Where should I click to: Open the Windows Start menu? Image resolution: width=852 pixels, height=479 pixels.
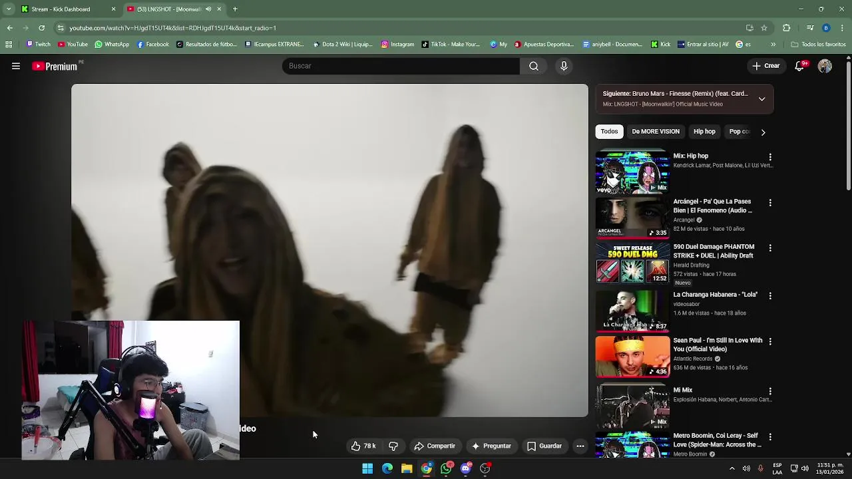click(367, 468)
